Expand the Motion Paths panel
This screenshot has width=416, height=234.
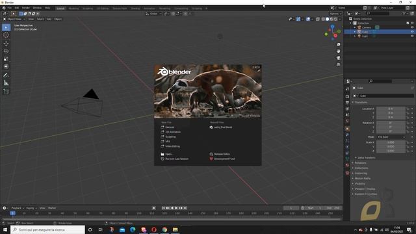pyautogui.click(x=363, y=178)
